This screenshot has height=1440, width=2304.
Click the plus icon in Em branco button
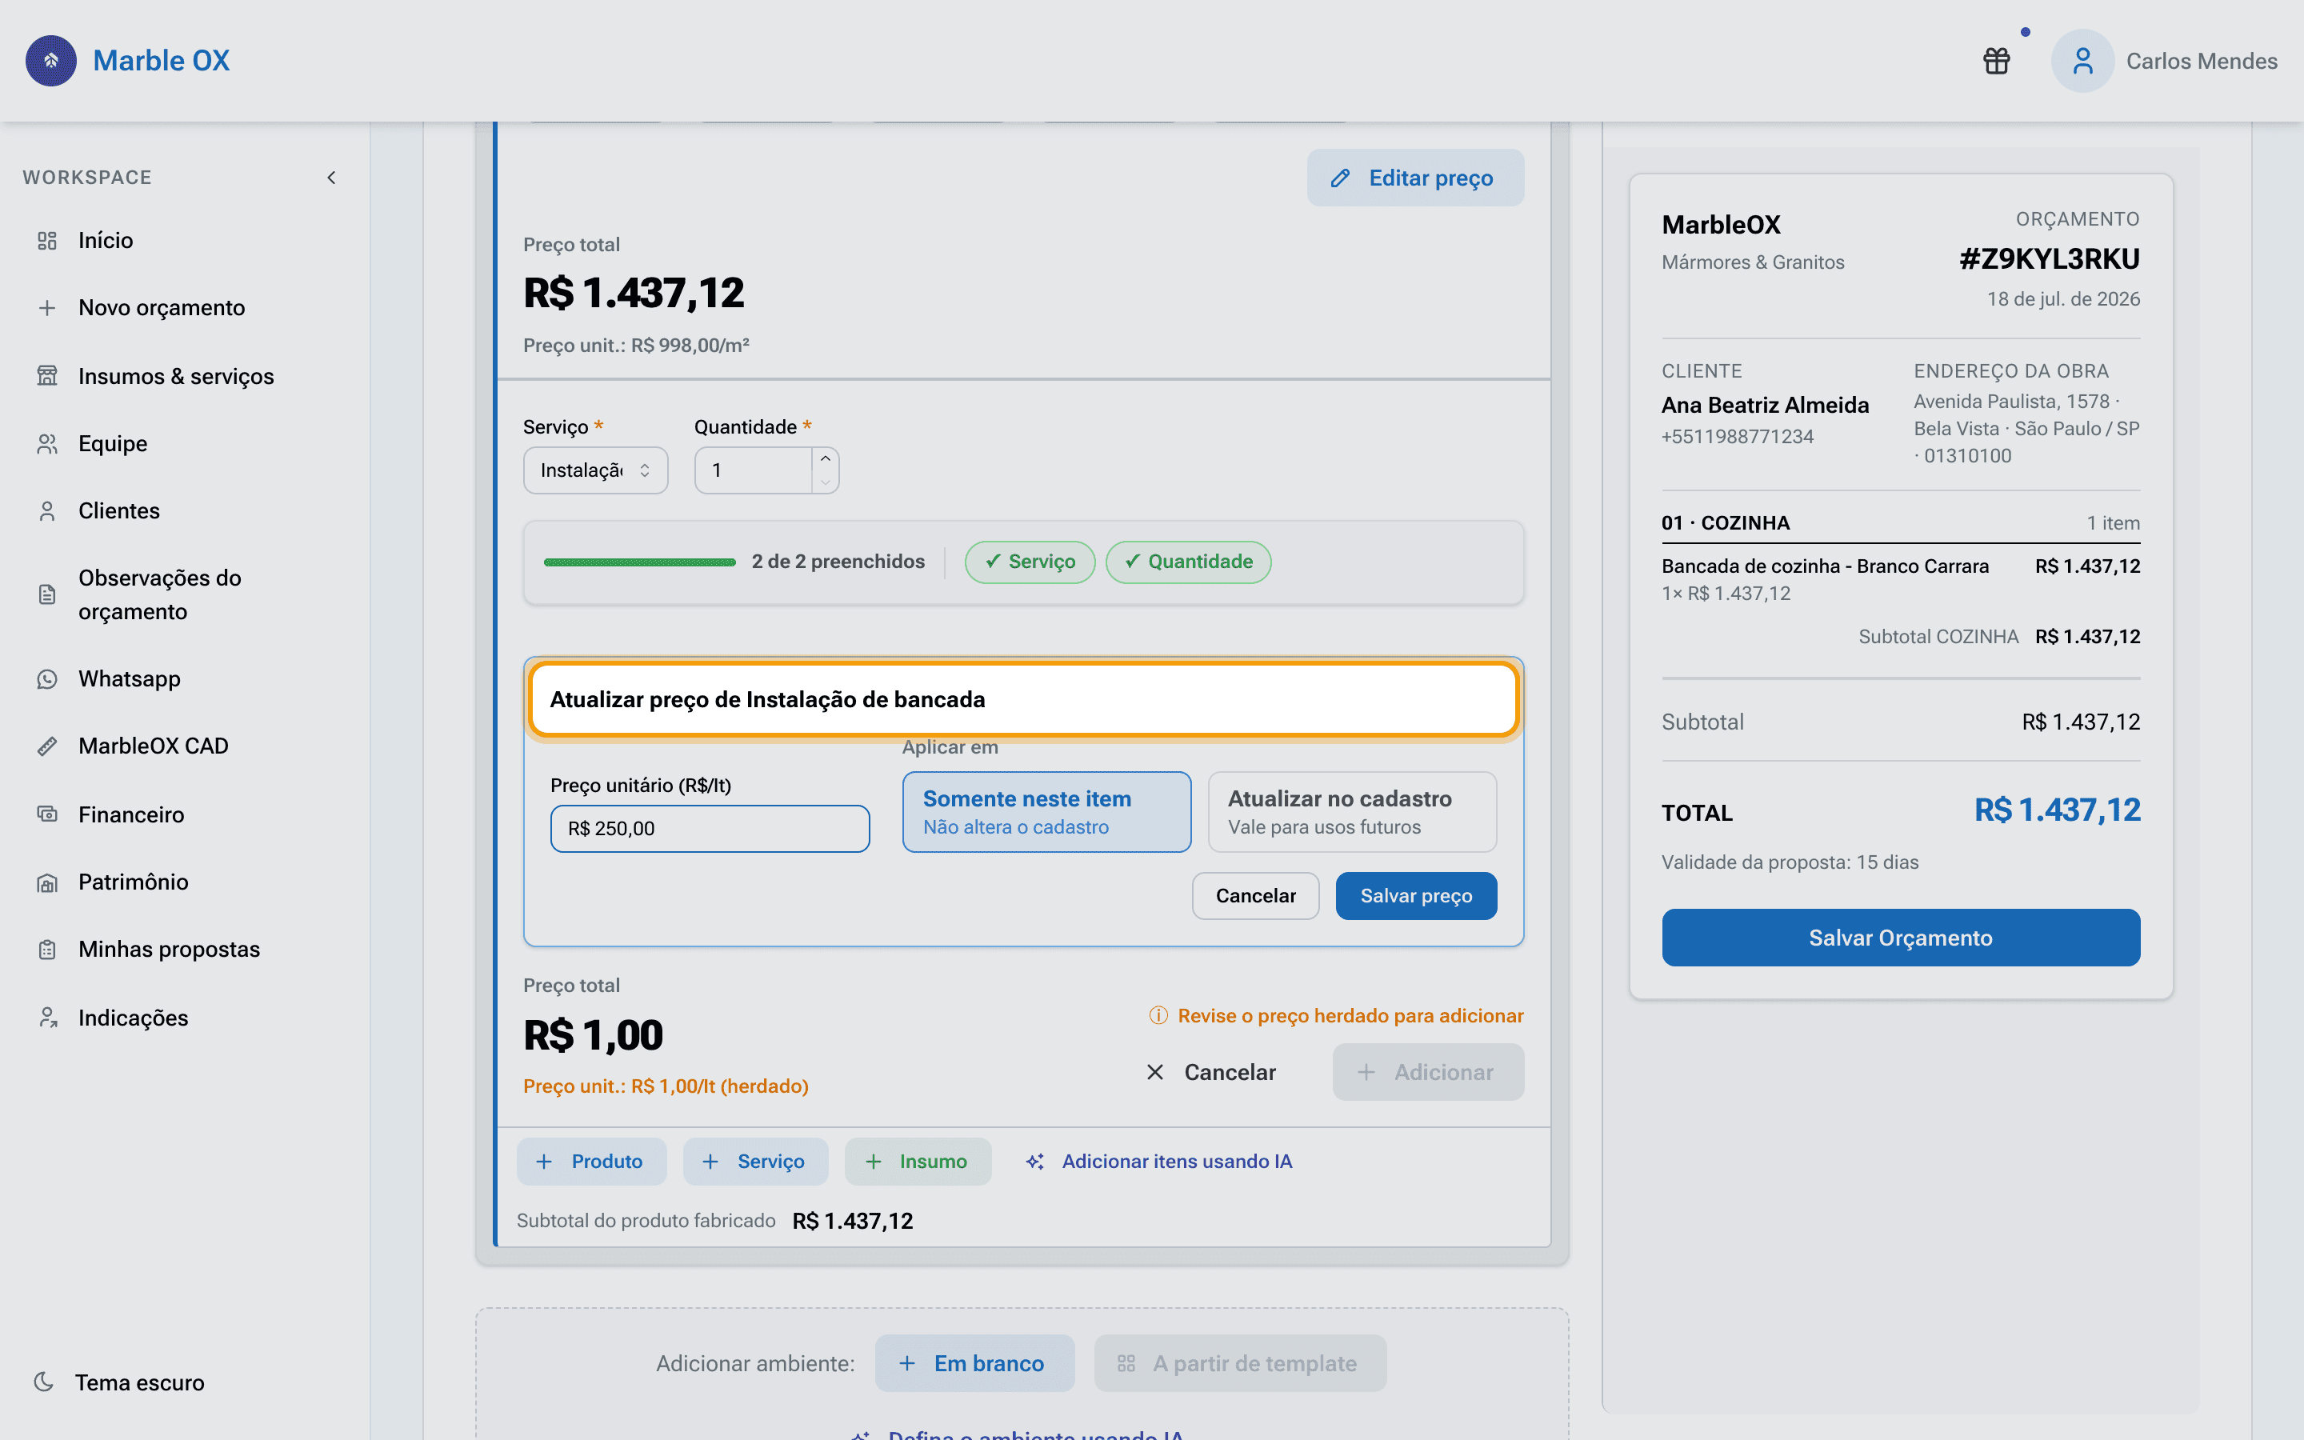[x=907, y=1364]
